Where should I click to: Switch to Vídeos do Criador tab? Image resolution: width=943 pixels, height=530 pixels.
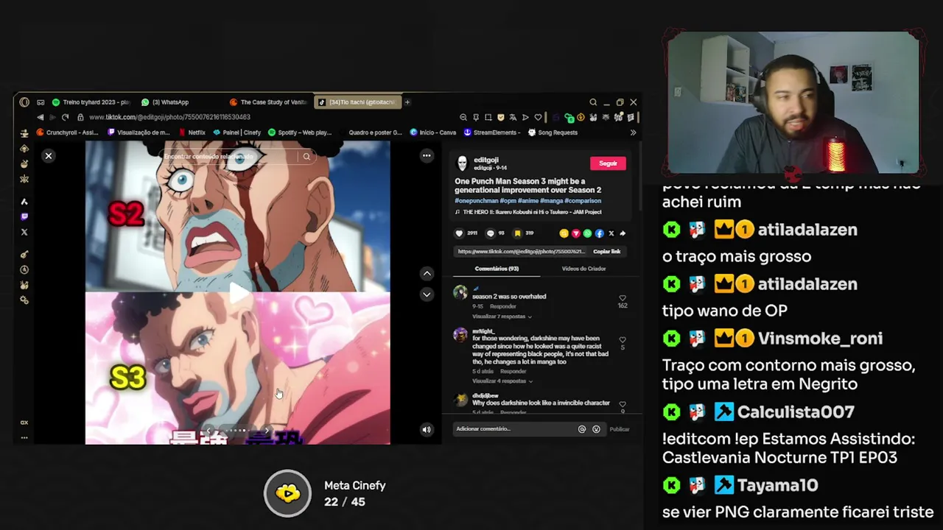[583, 269]
